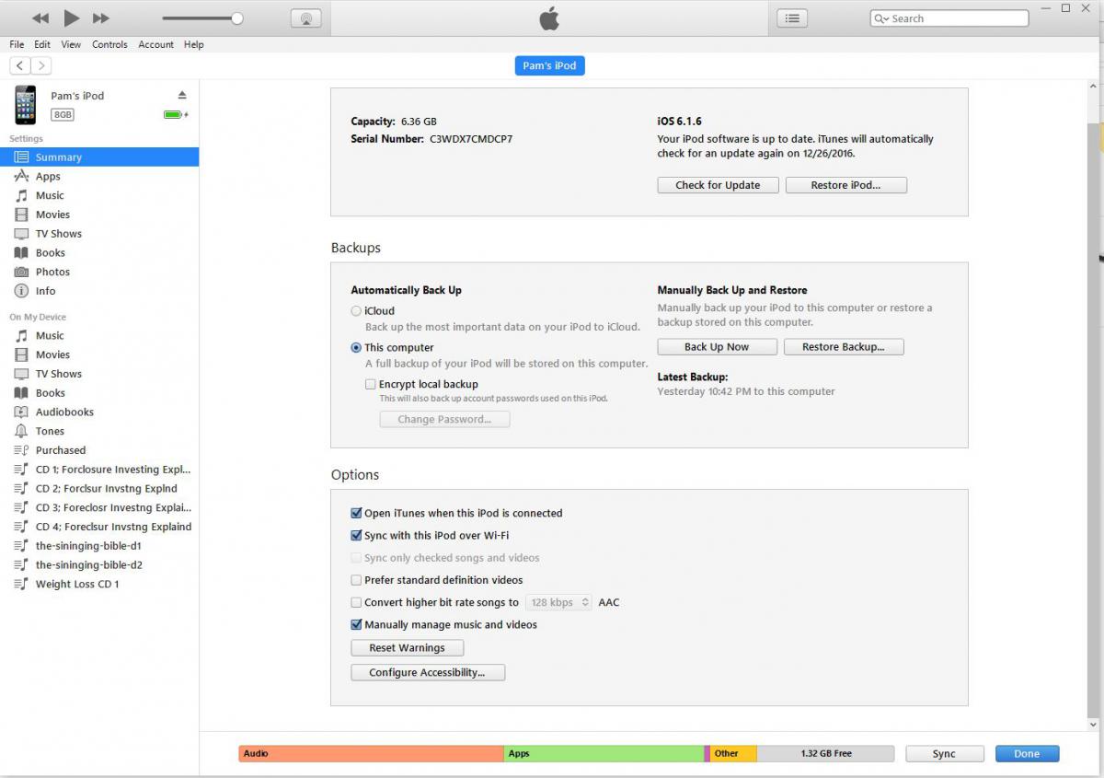The width and height of the screenshot is (1104, 778).
Task: Toggle Sync with this iPod over Wi-Fi
Action: point(356,535)
